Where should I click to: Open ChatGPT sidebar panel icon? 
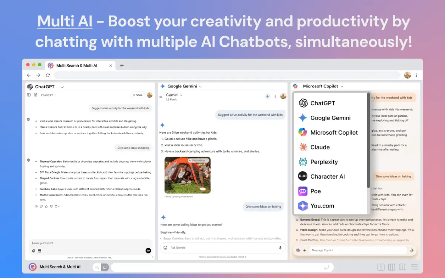29,95
